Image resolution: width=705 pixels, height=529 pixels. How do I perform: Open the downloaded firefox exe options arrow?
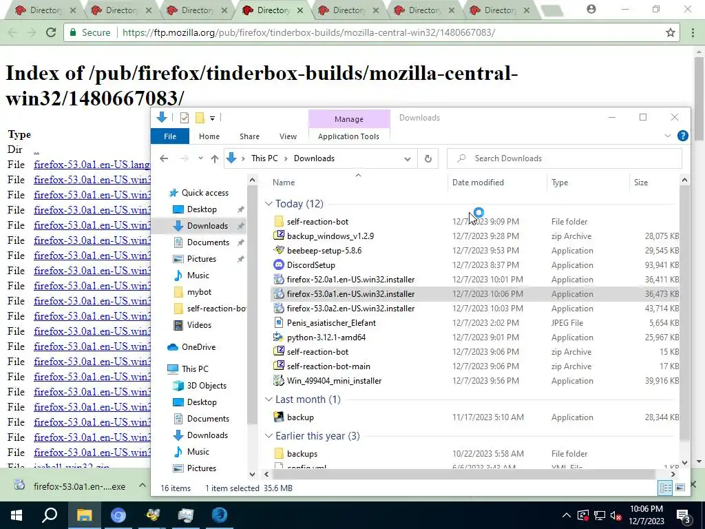pyautogui.click(x=142, y=486)
